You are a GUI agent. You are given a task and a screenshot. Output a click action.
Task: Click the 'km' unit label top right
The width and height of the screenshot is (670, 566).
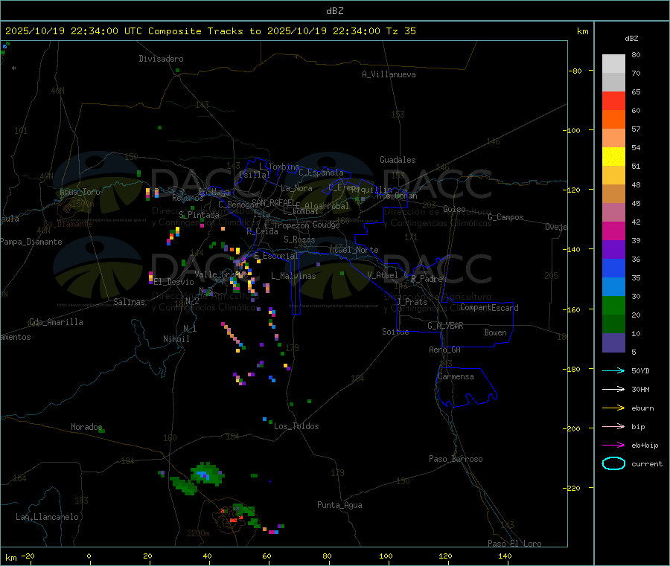tap(582, 31)
